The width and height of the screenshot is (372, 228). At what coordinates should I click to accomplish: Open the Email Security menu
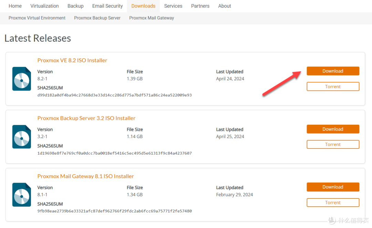pyautogui.click(x=107, y=6)
